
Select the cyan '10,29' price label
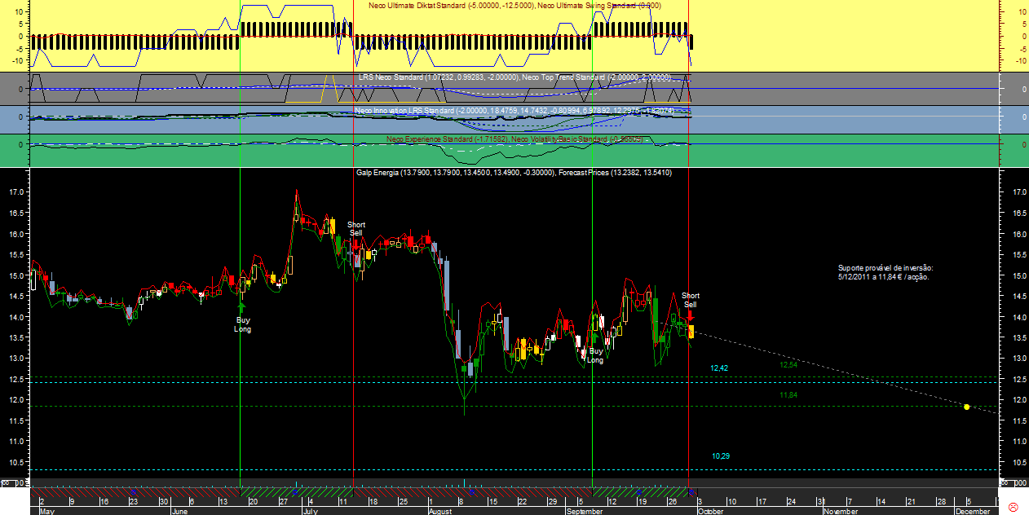[x=721, y=456]
